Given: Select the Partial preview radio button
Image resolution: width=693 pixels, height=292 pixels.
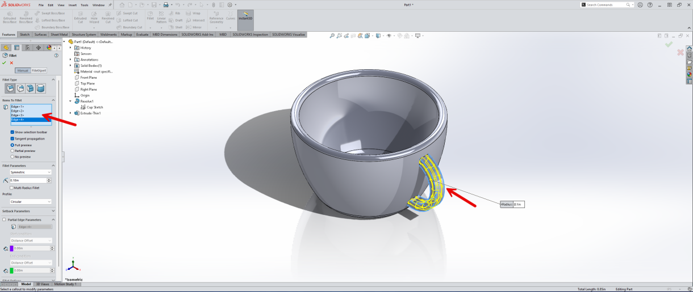Looking at the screenshot, I should [x=12, y=151].
